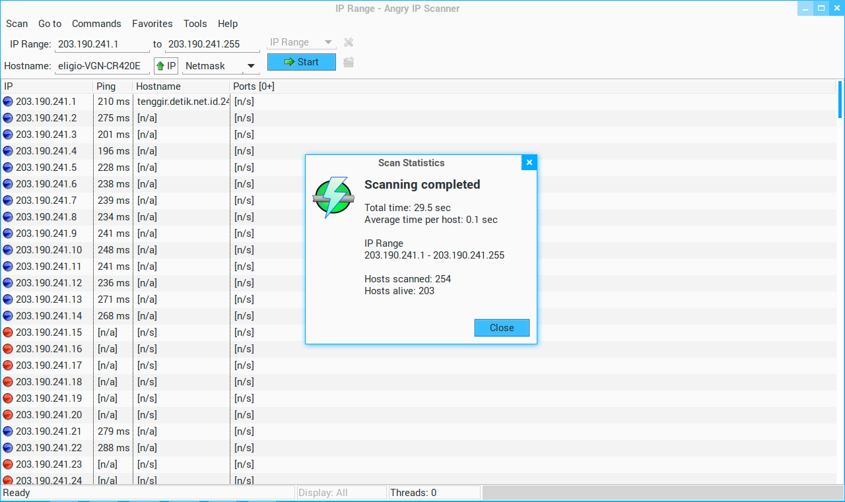Select the 288 ms ping value
The width and height of the screenshot is (845, 502).
tap(114, 448)
